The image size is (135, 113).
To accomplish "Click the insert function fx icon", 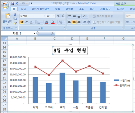I will [52, 33].
